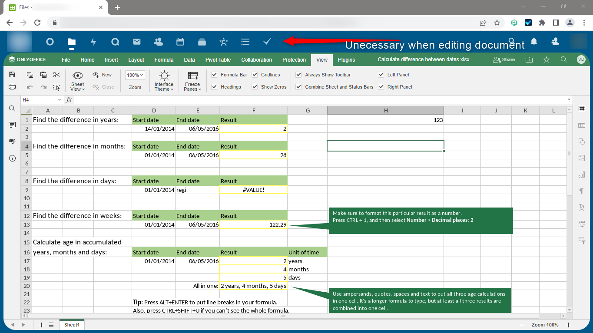
Task: Click the Share button
Action: (504, 59)
